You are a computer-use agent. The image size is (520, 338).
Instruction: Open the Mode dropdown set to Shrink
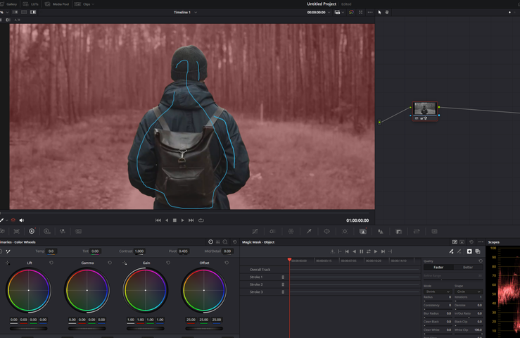[x=438, y=292]
